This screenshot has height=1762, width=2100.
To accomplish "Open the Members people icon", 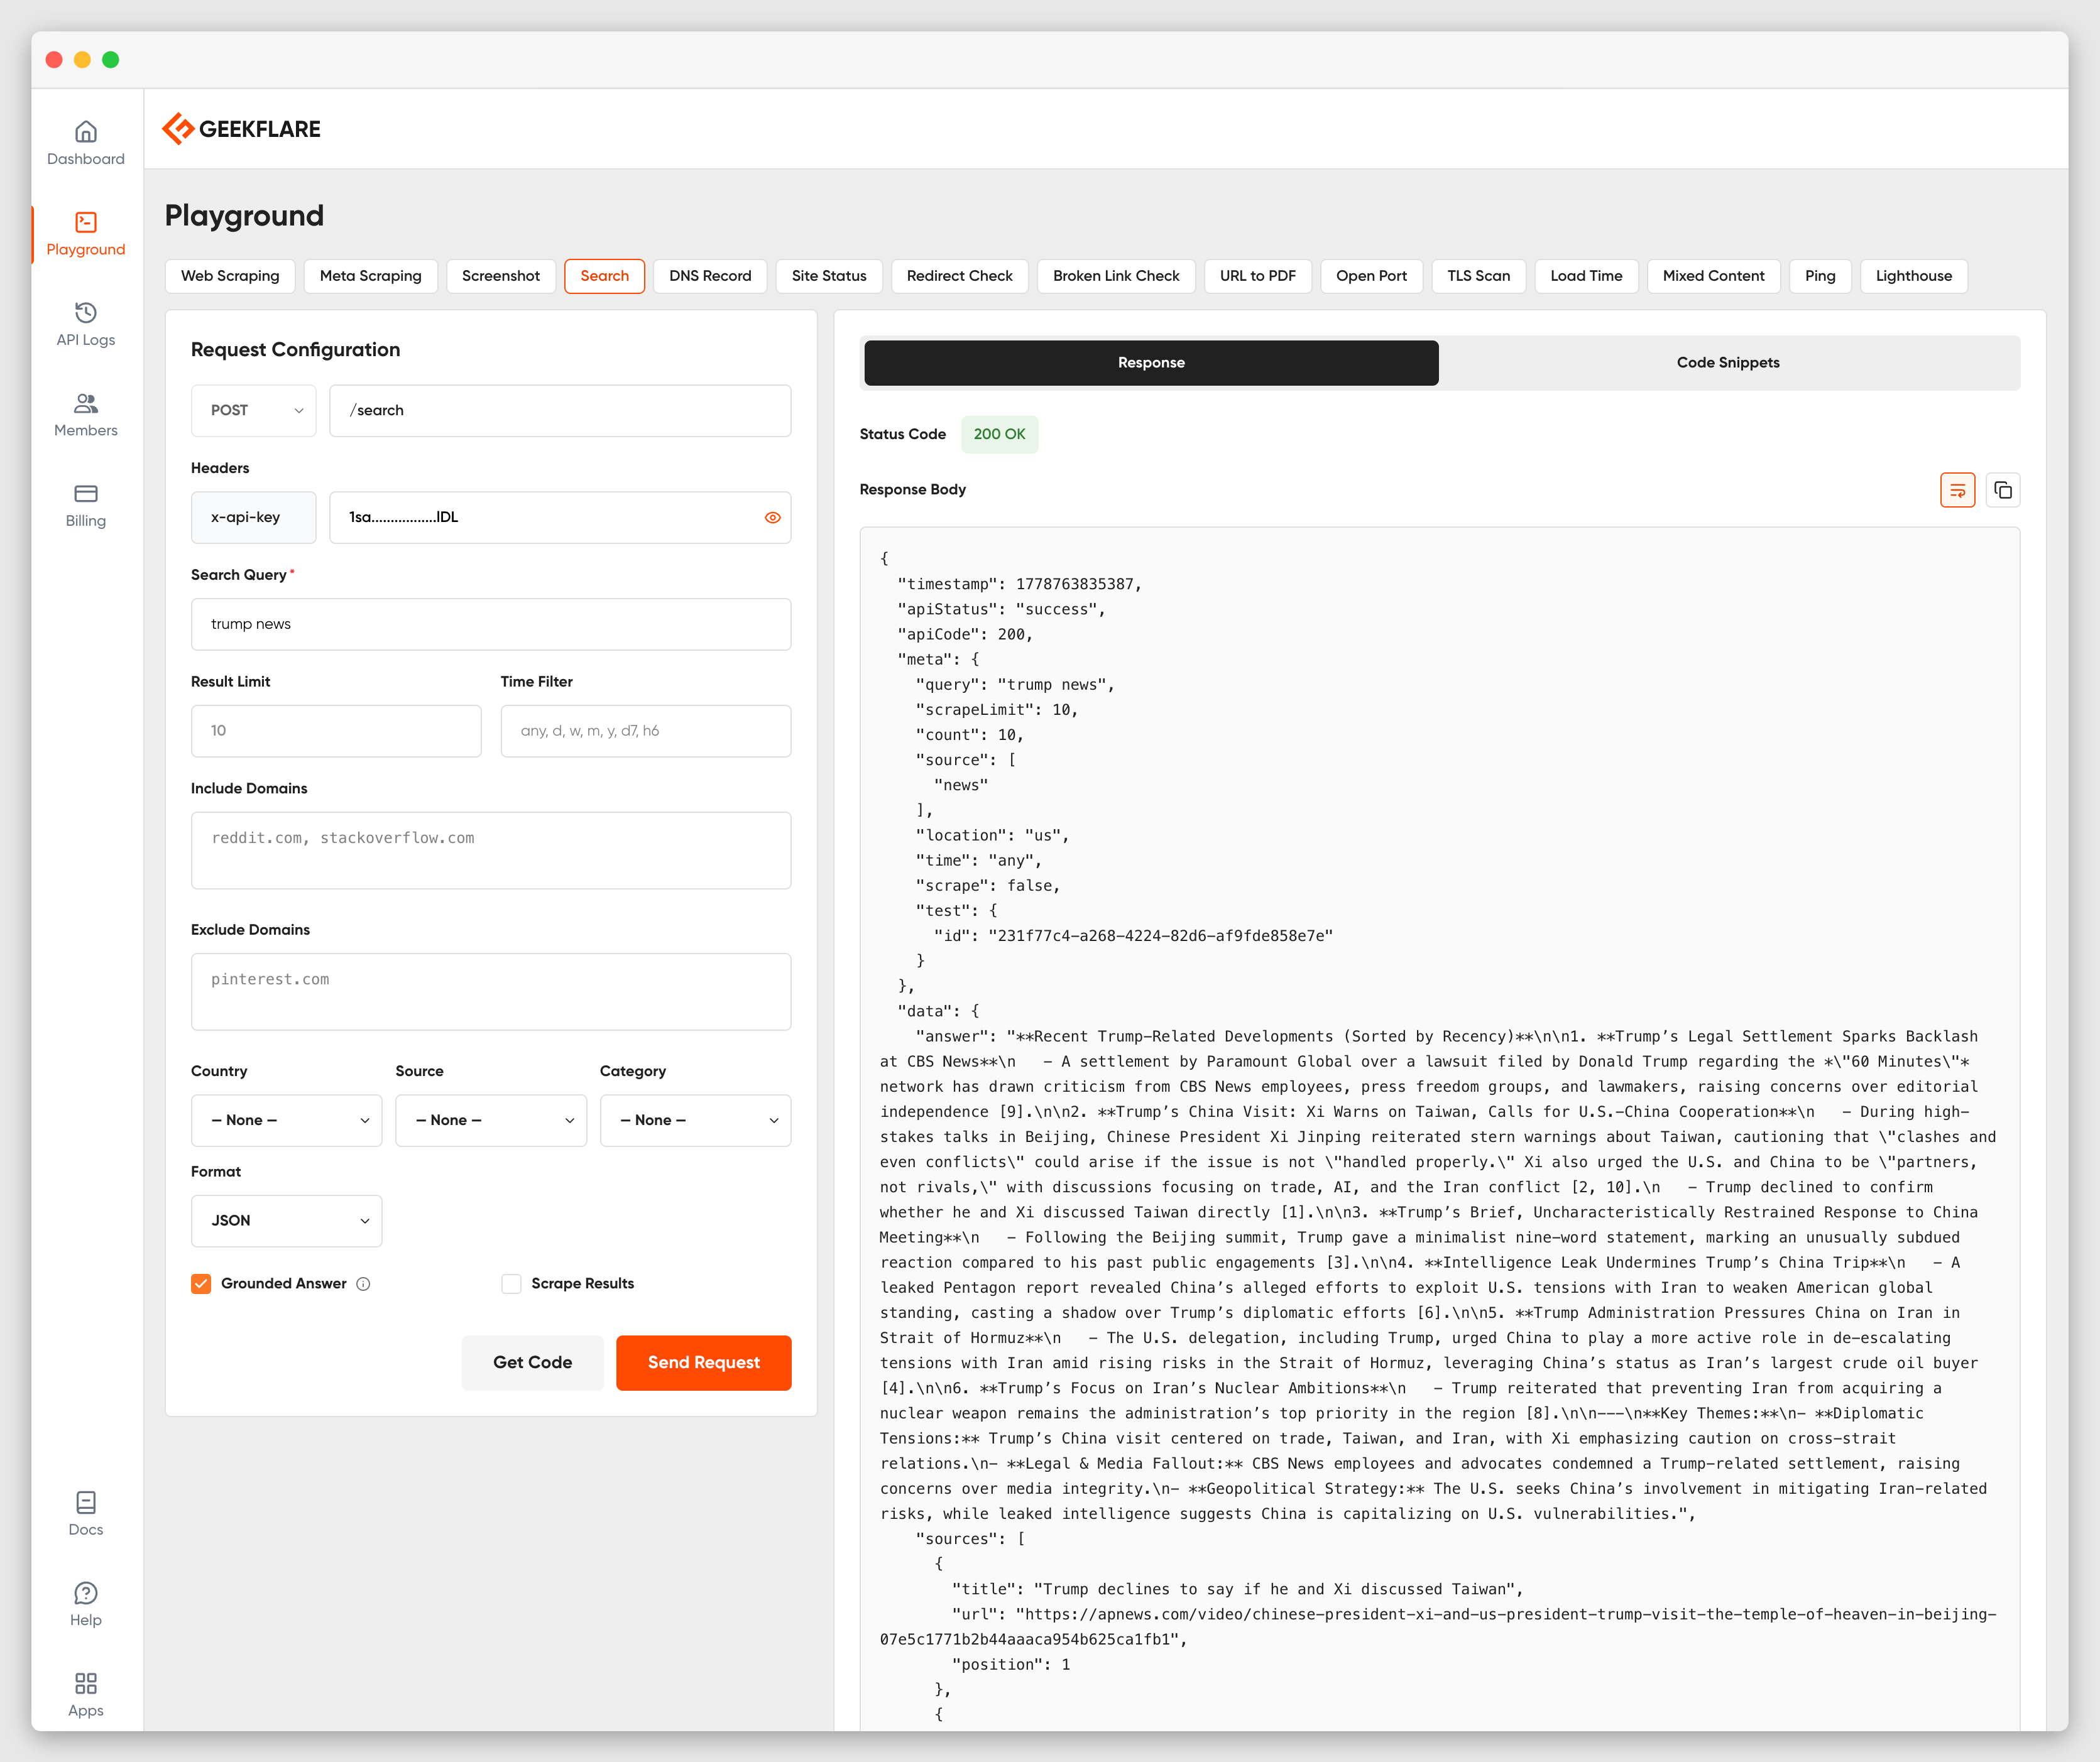I will pos(86,403).
